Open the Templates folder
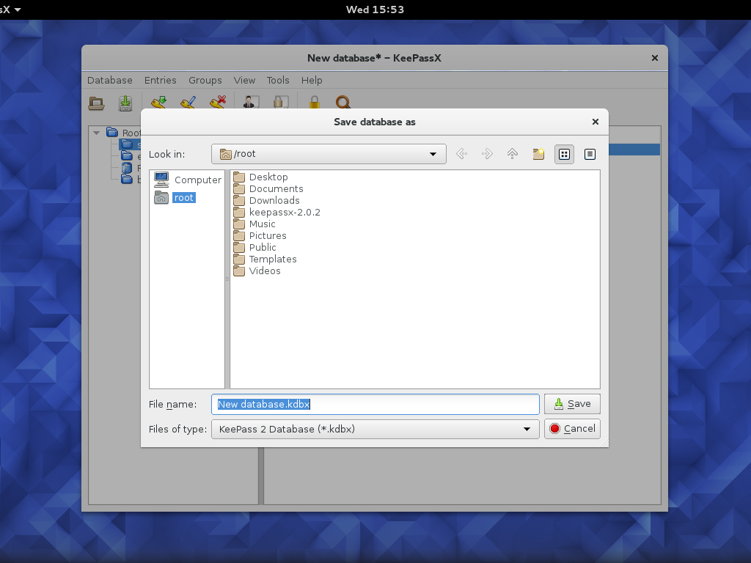The width and height of the screenshot is (751, 563). click(265, 259)
